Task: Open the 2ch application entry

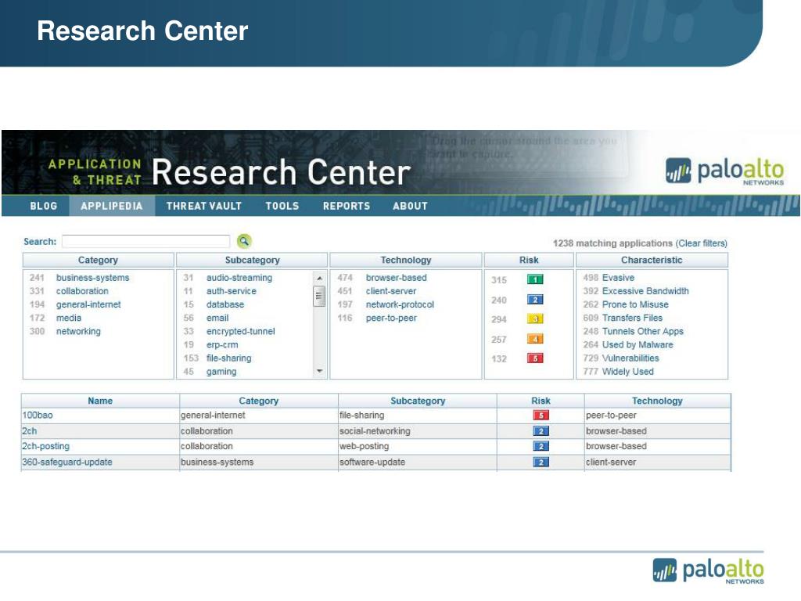Action: [x=29, y=431]
